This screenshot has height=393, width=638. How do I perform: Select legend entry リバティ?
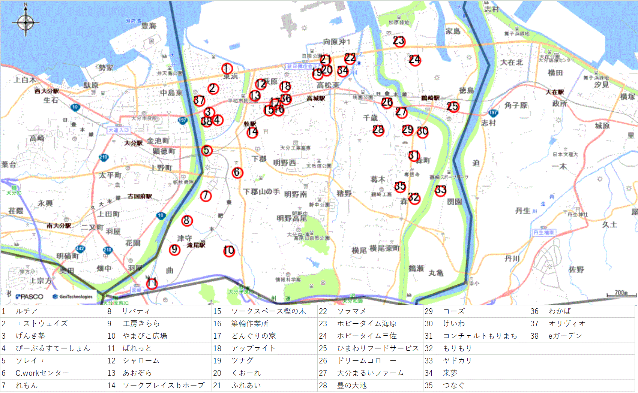coord(137,311)
